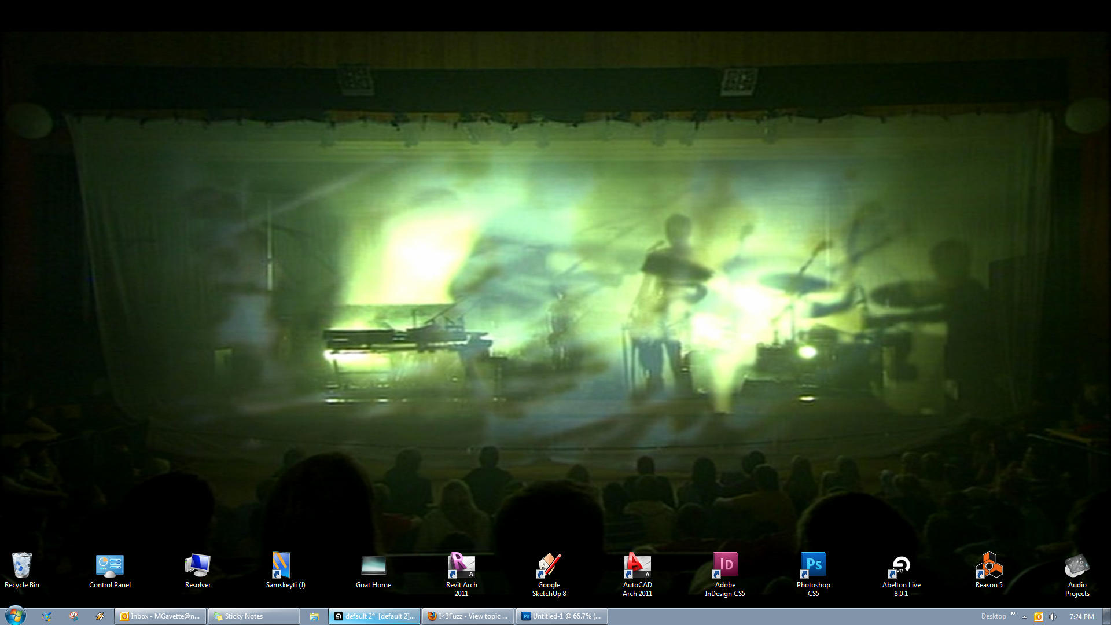1111x625 pixels.
Task: Expand the Desktop toolbar chevron
Action: (x=1013, y=613)
